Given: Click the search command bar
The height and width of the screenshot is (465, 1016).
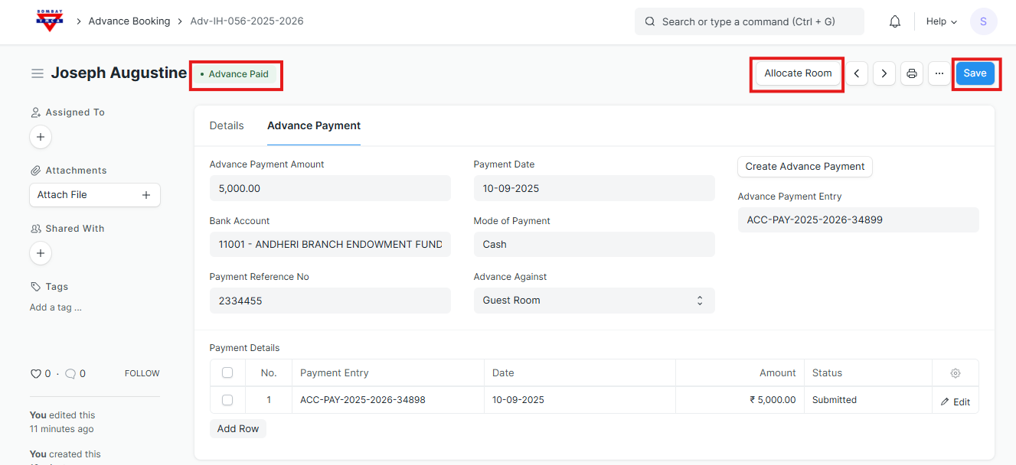Looking at the screenshot, I should (x=749, y=21).
